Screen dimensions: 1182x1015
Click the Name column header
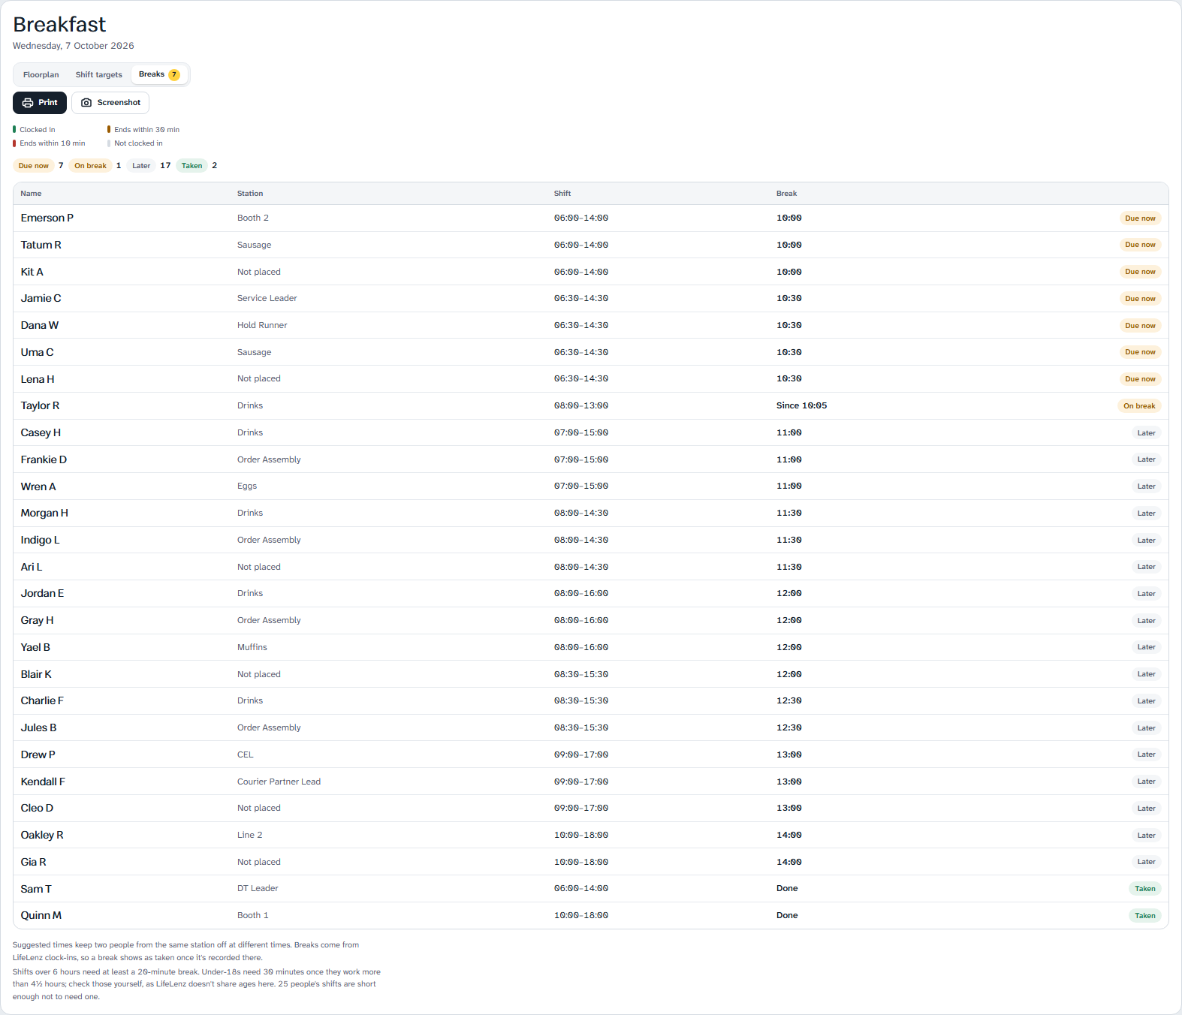[31, 194]
